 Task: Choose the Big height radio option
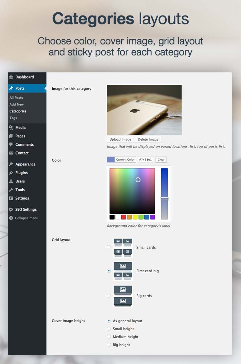pos(109,345)
